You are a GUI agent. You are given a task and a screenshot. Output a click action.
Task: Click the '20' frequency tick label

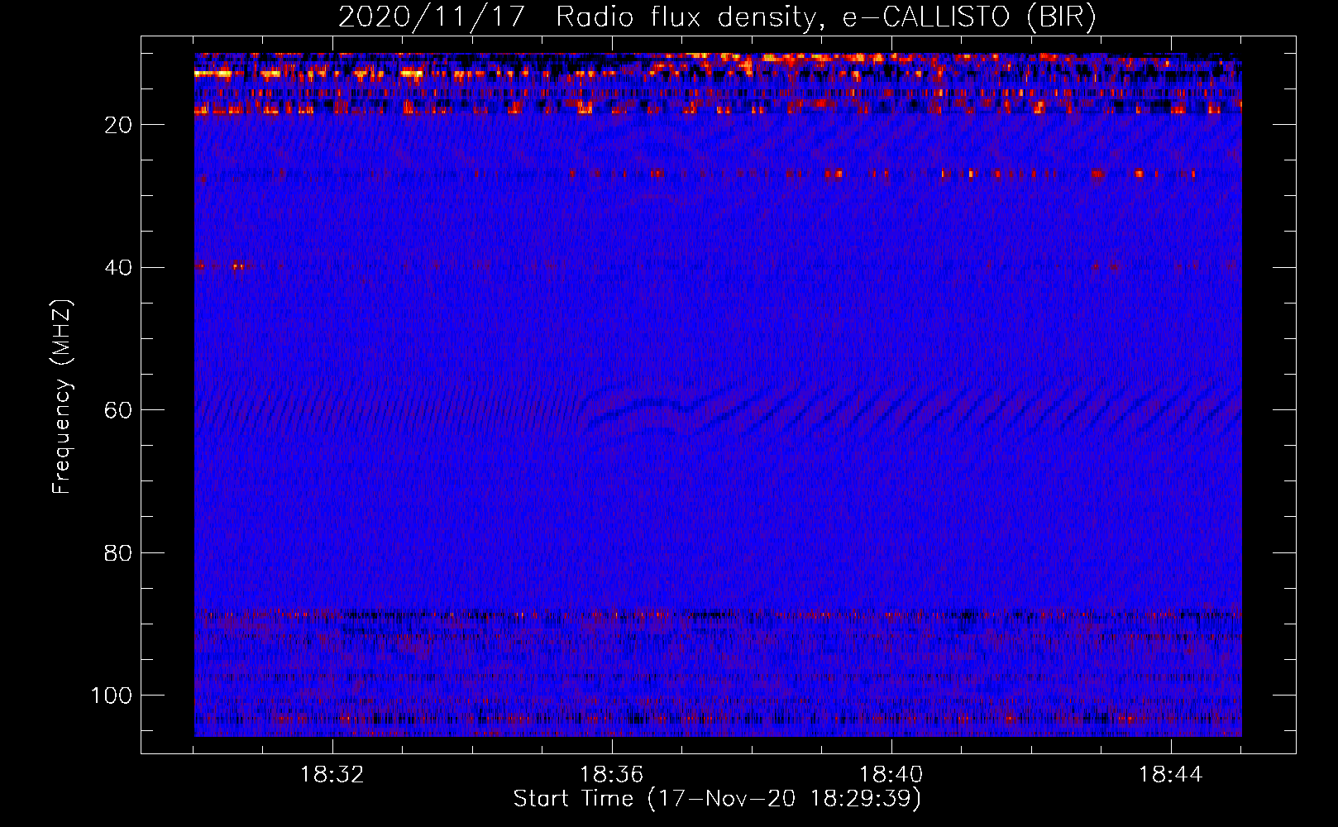click(x=118, y=125)
